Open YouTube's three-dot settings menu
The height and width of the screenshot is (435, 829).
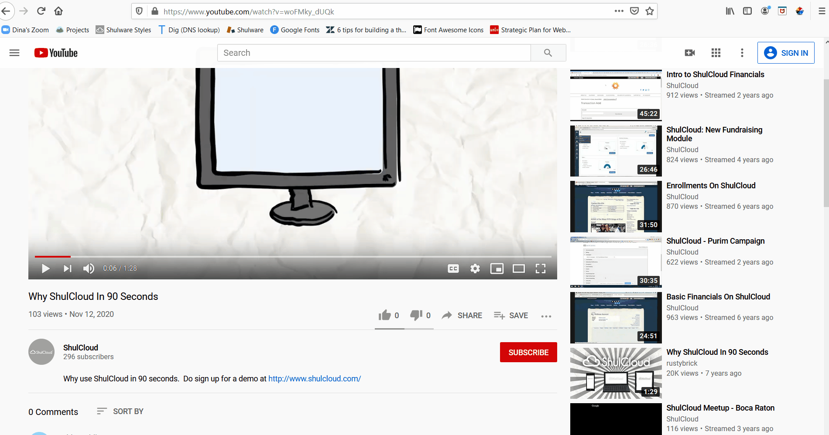(742, 52)
